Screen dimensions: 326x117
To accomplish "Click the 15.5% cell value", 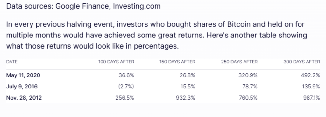I will coord(188,87).
